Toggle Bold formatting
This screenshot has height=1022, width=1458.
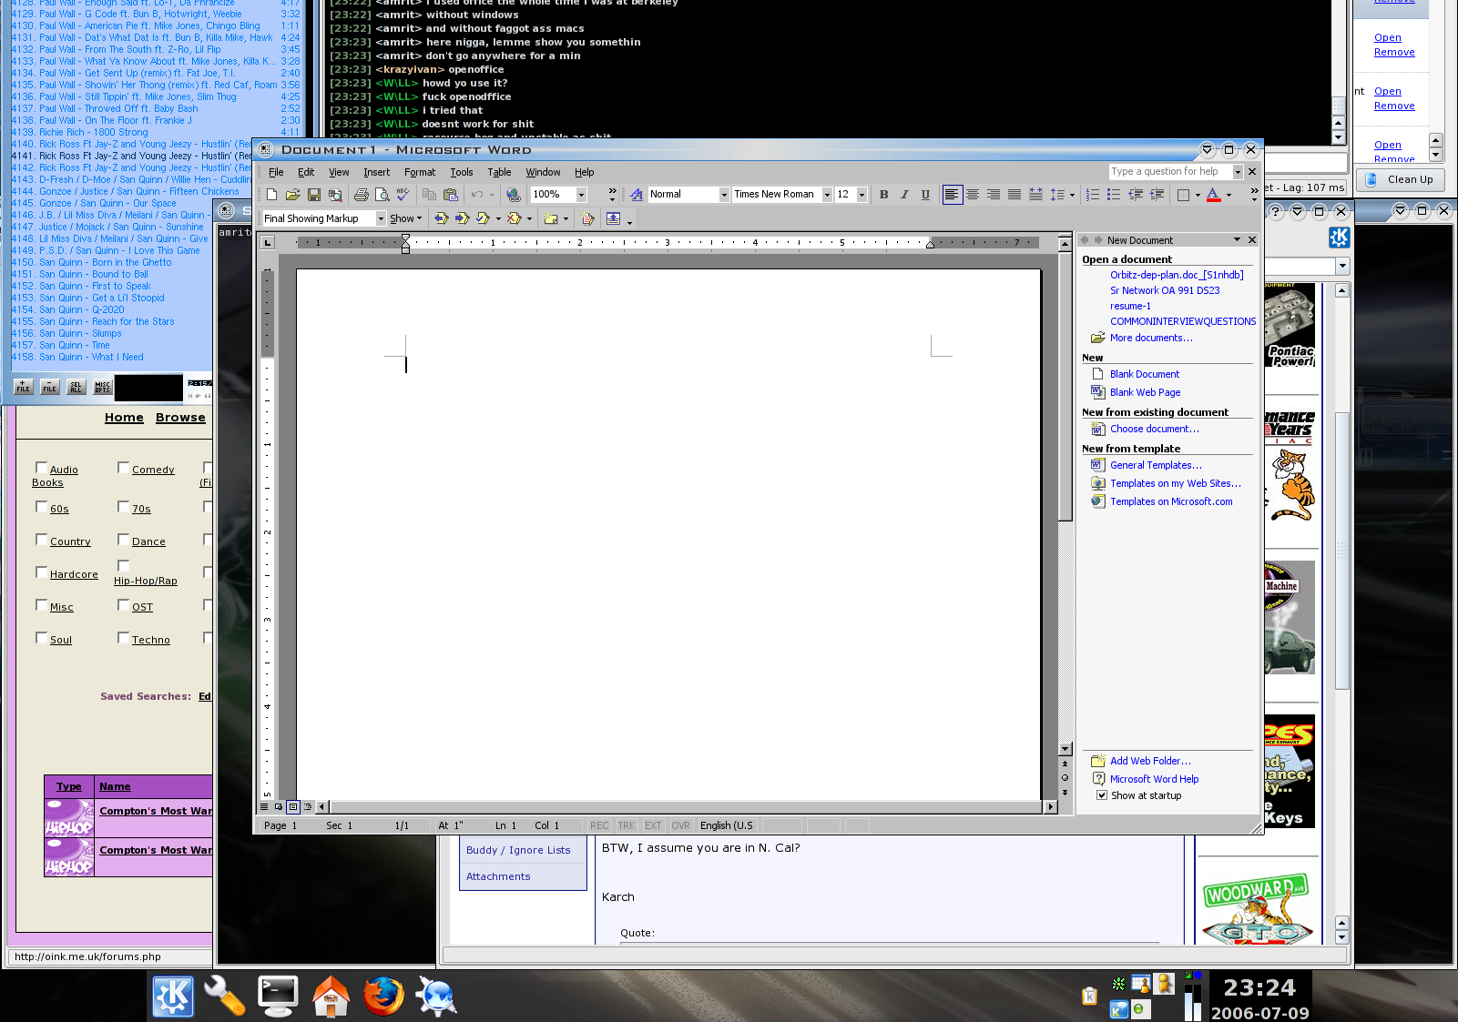[x=883, y=195]
